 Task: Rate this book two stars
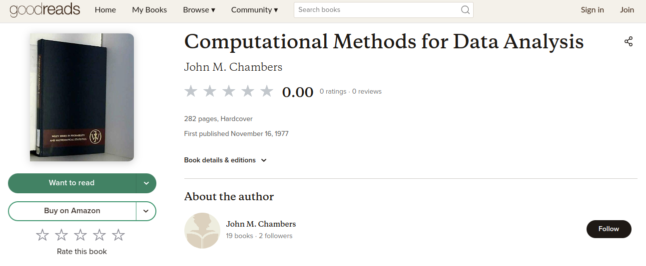coord(61,235)
